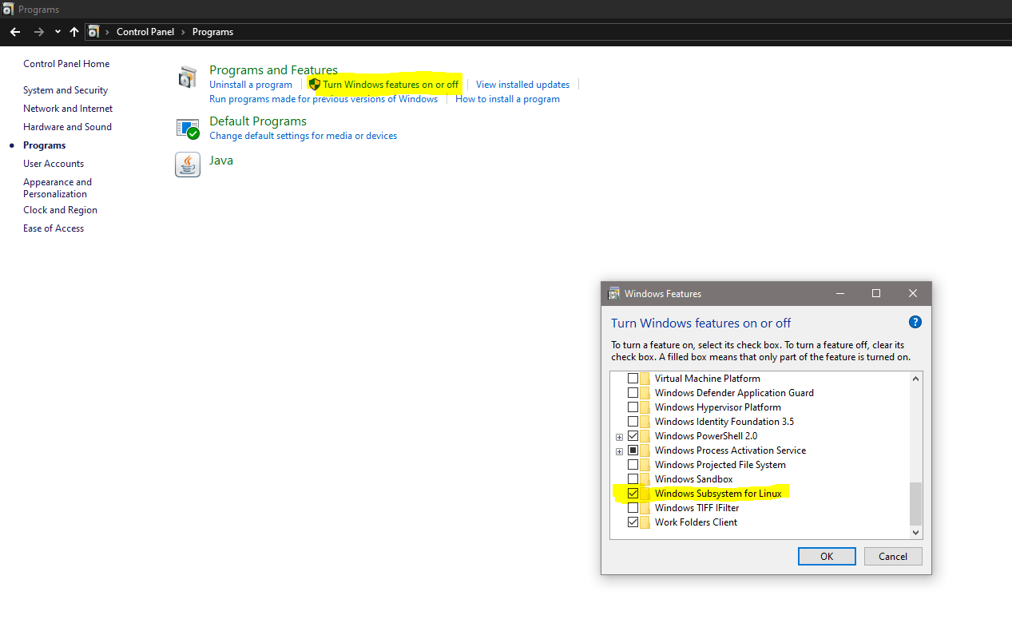Viewport: 1012px width, 635px height.
Task: Open System and Security category
Action: coord(65,90)
